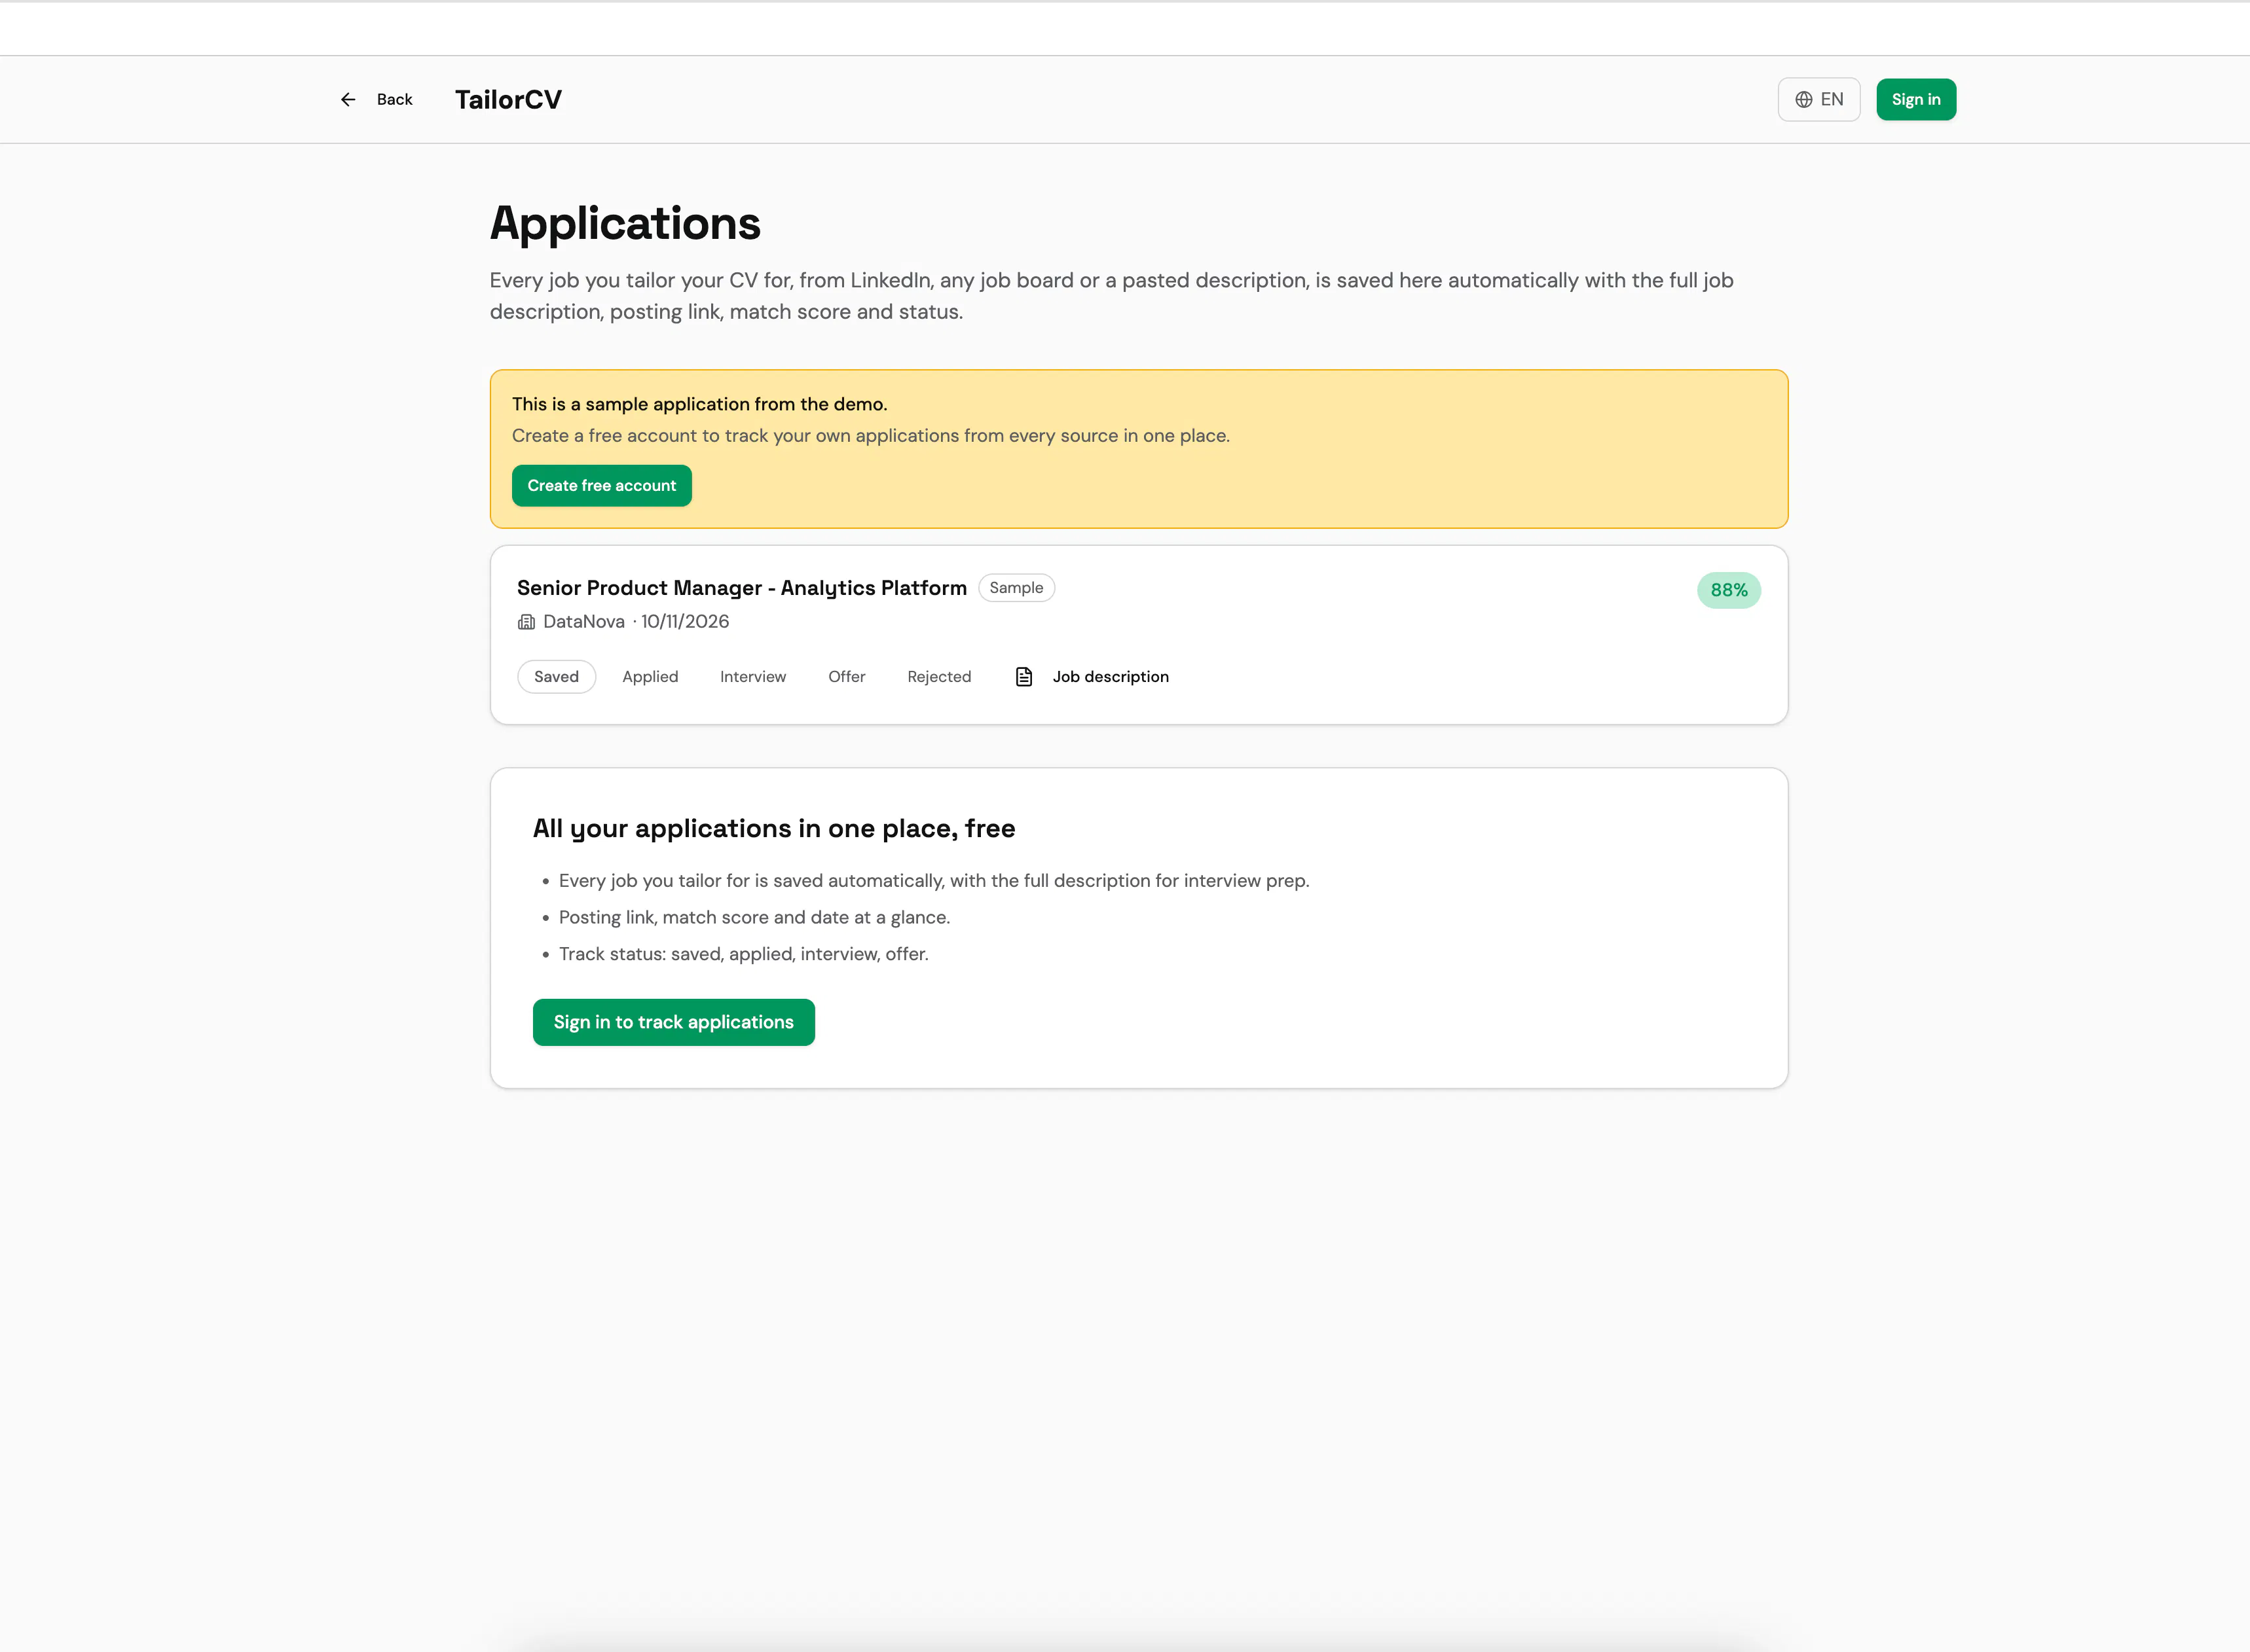2250x1652 pixels.
Task: Click Sign in to track applications
Action: (x=673, y=1022)
